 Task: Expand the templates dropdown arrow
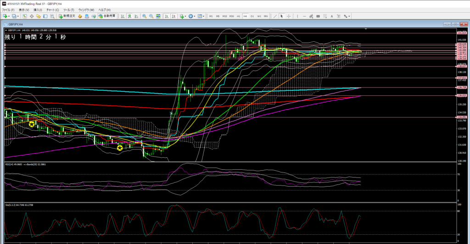click(203, 16)
